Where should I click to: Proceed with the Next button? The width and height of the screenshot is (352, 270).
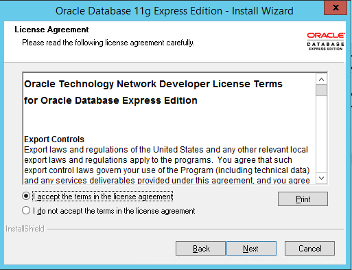click(x=251, y=248)
